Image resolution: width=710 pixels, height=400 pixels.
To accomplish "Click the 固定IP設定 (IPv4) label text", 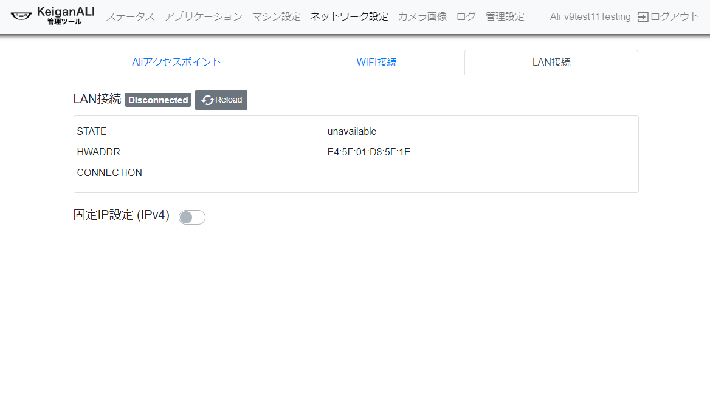I will click(122, 215).
